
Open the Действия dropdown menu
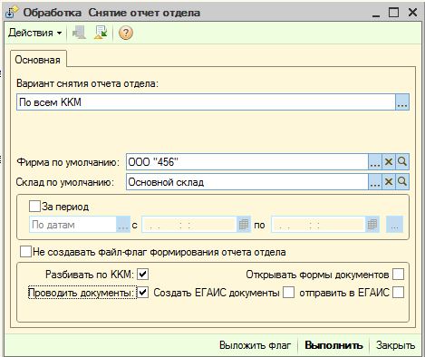(x=35, y=33)
